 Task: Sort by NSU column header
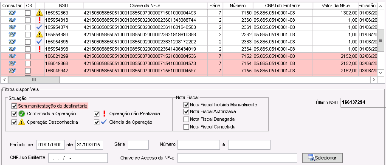(64, 6)
